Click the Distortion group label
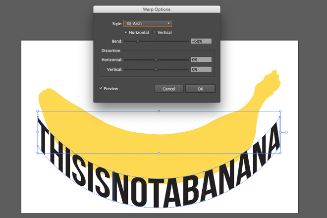 tap(111, 51)
